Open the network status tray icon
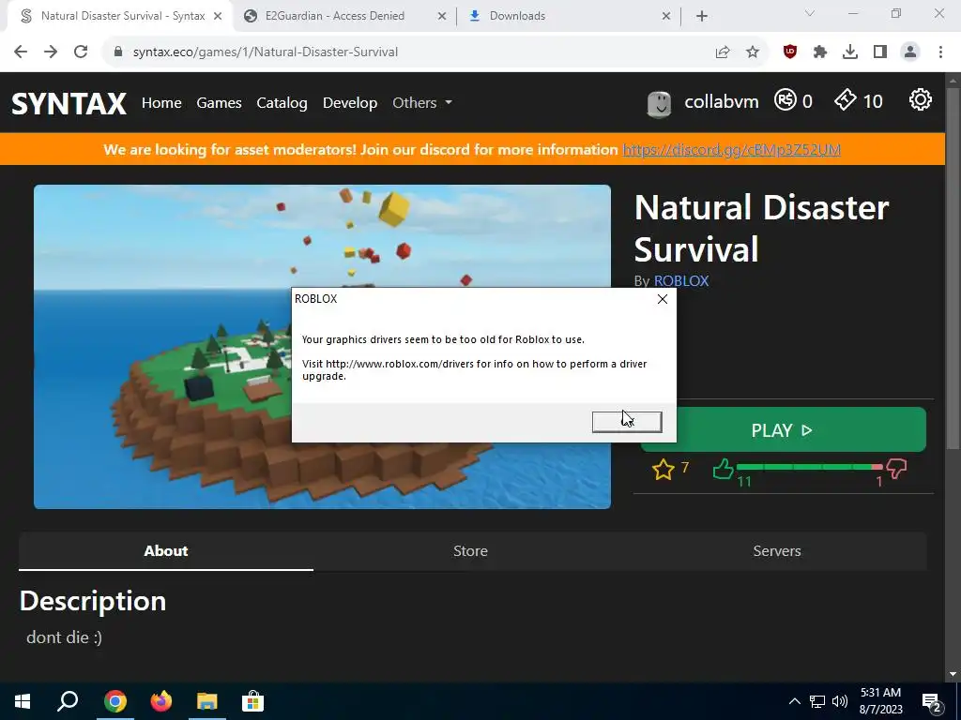Screen dimensions: 961x720 click(817, 701)
